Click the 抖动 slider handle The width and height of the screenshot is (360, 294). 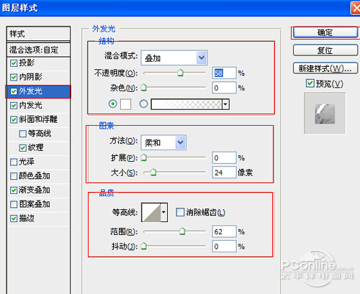click(x=144, y=246)
